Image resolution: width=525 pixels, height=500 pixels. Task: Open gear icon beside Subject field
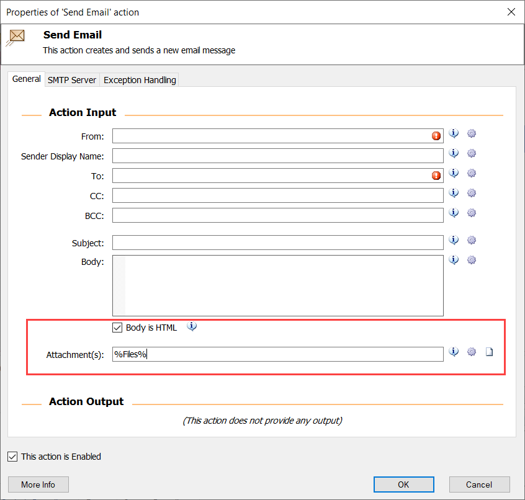[x=472, y=240]
